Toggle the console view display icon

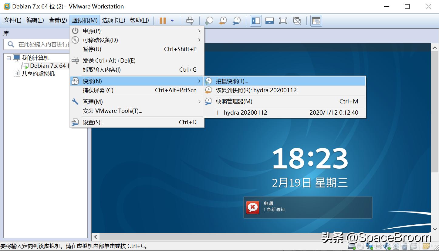[269, 21]
